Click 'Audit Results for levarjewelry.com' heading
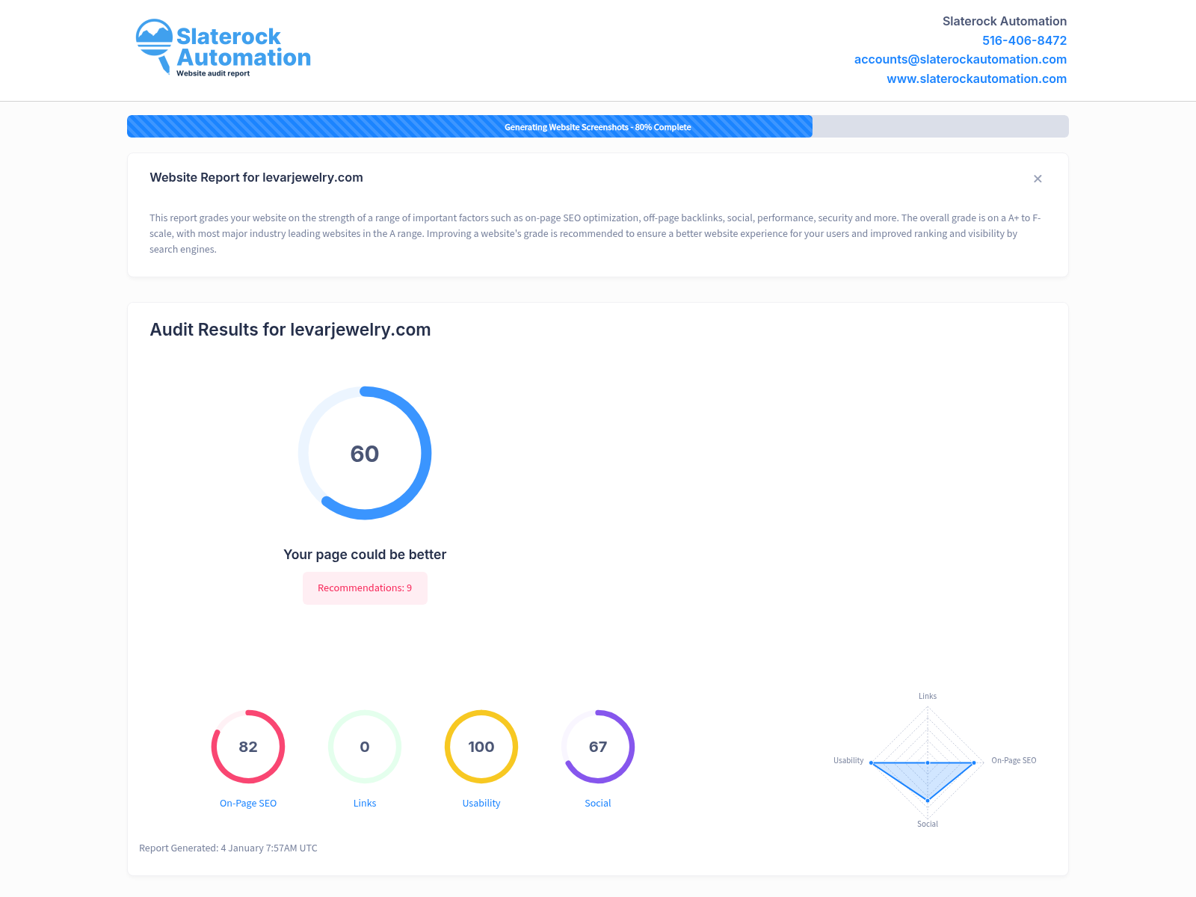The width and height of the screenshot is (1196, 897). pyautogui.click(x=290, y=330)
